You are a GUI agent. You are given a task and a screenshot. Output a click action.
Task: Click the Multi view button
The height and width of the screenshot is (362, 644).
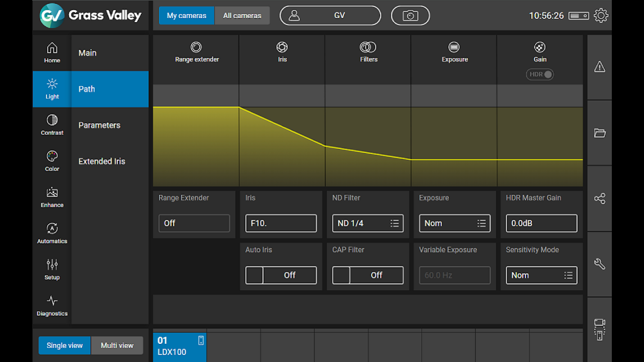(117, 346)
